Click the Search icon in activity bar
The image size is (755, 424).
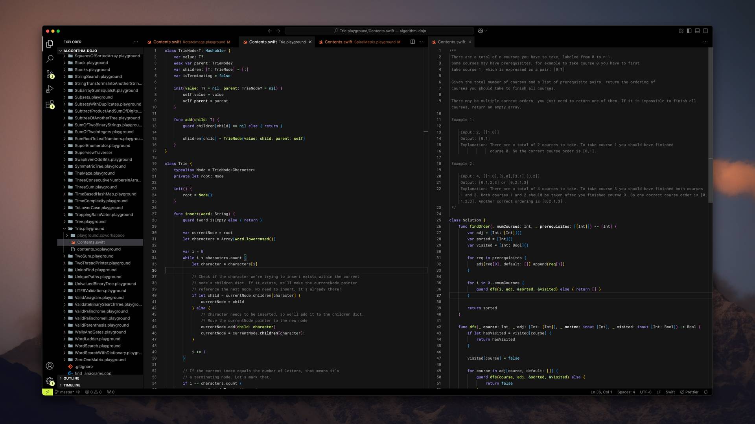pyautogui.click(x=50, y=58)
